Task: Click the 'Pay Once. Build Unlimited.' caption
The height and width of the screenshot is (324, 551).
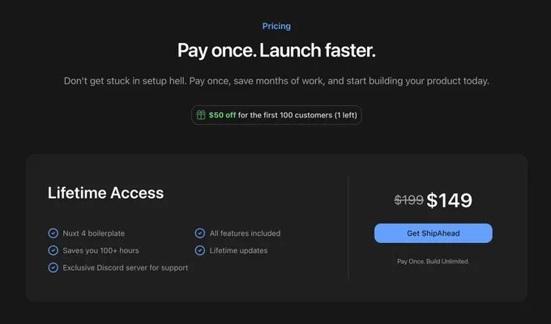Action: click(x=433, y=262)
